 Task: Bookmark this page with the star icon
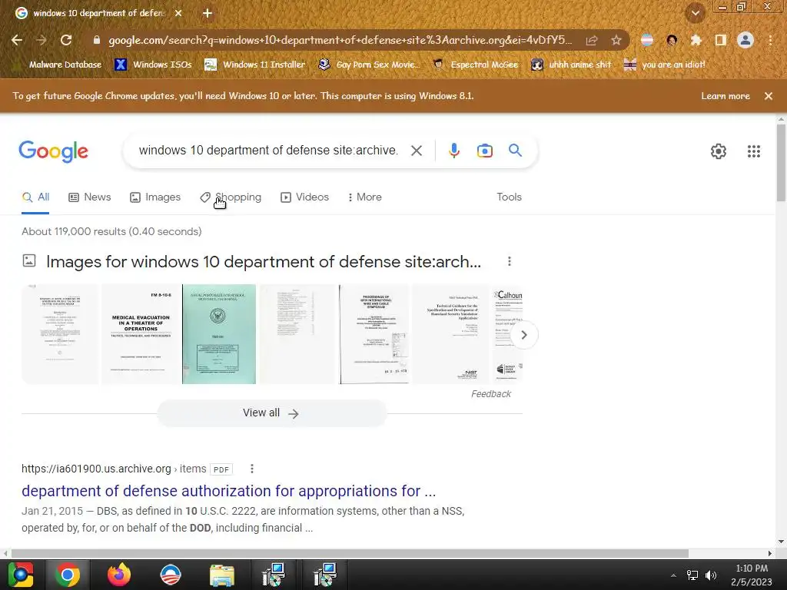click(x=616, y=40)
